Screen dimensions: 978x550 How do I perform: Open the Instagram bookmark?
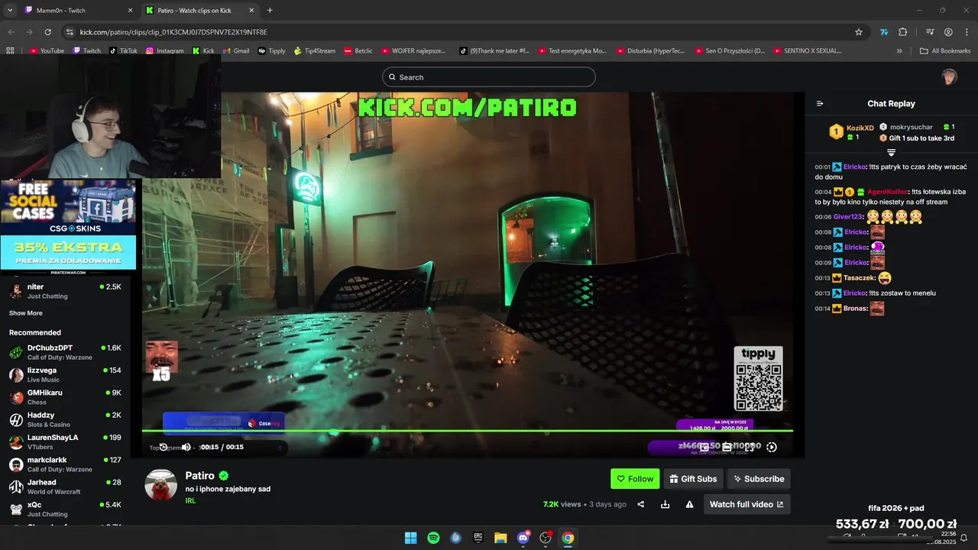[164, 51]
